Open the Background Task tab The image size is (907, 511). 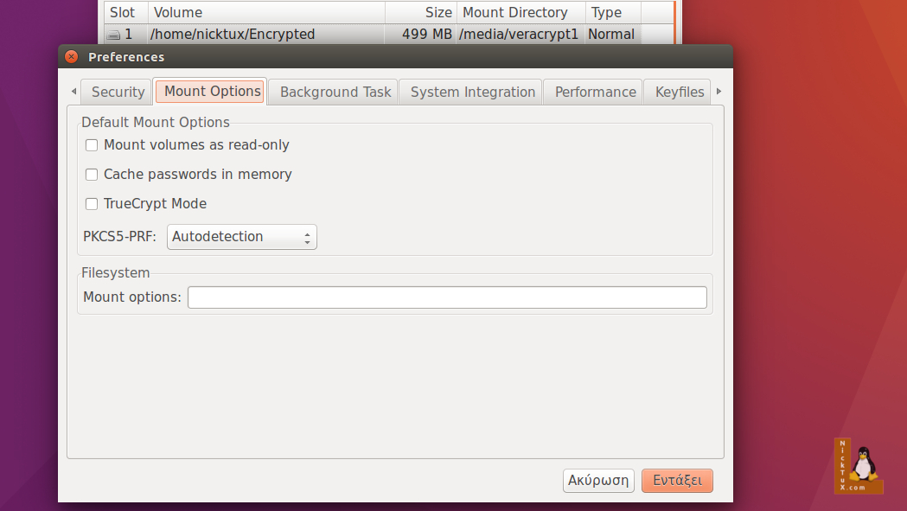[335, 92]
